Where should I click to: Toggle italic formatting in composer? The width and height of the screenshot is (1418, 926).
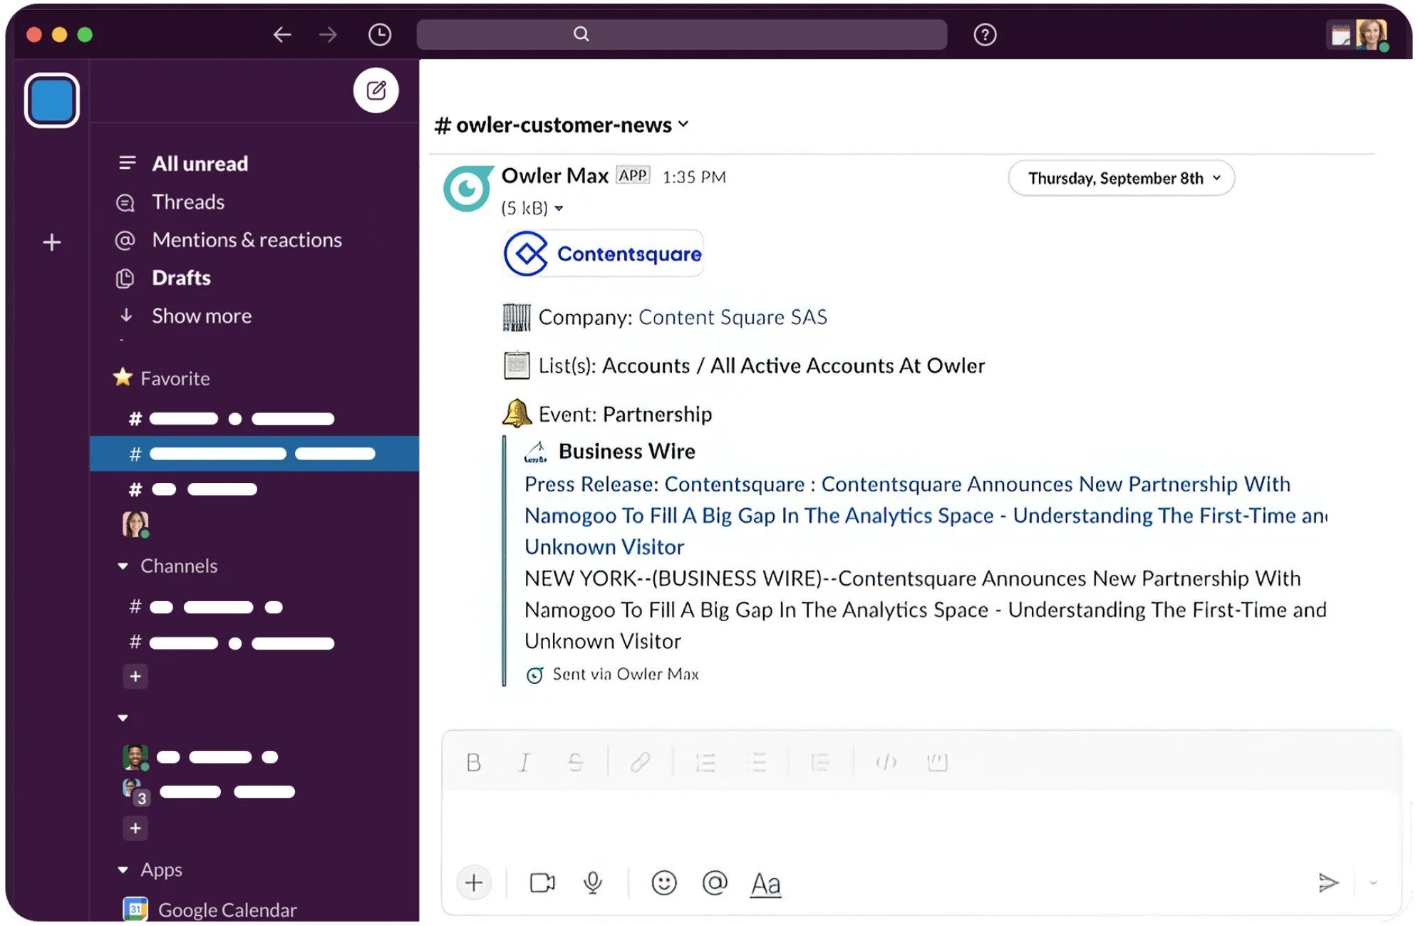[524, 762]
